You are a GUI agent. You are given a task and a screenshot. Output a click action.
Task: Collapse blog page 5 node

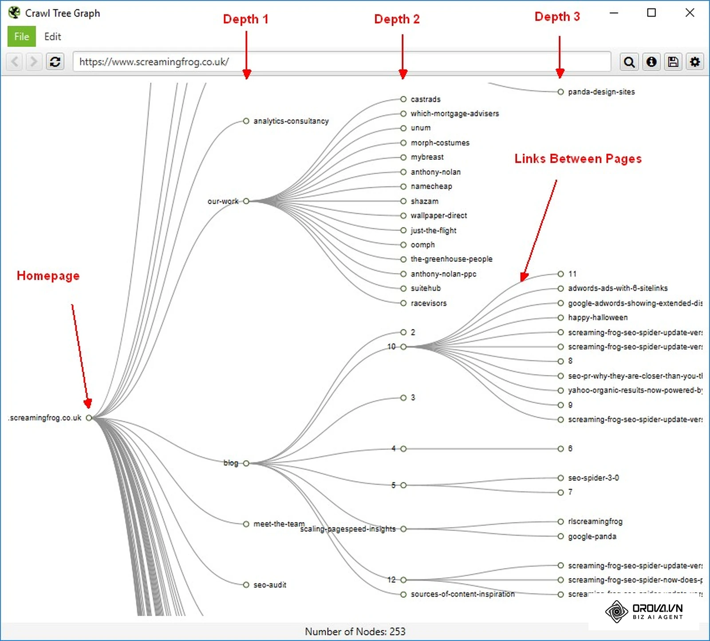pos(403,485)
